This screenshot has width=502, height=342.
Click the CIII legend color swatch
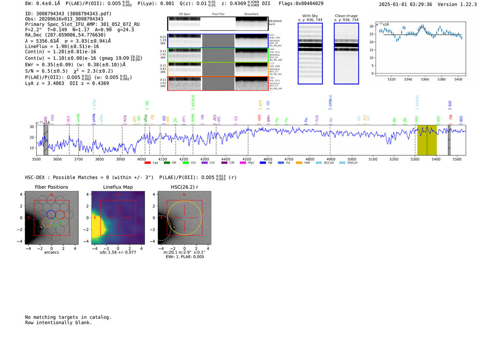click(x=224, y=163)
